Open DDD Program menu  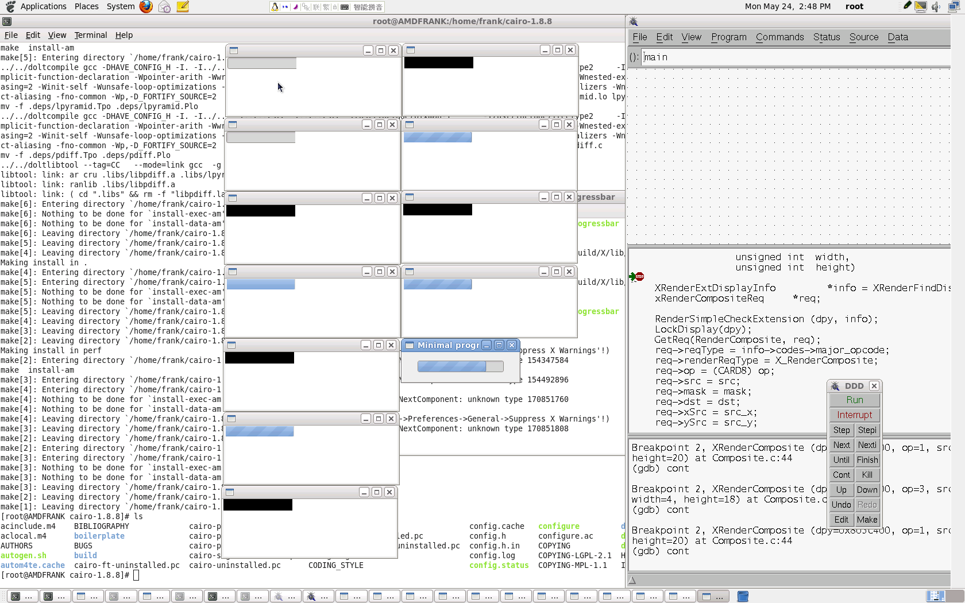click(728, 37)
